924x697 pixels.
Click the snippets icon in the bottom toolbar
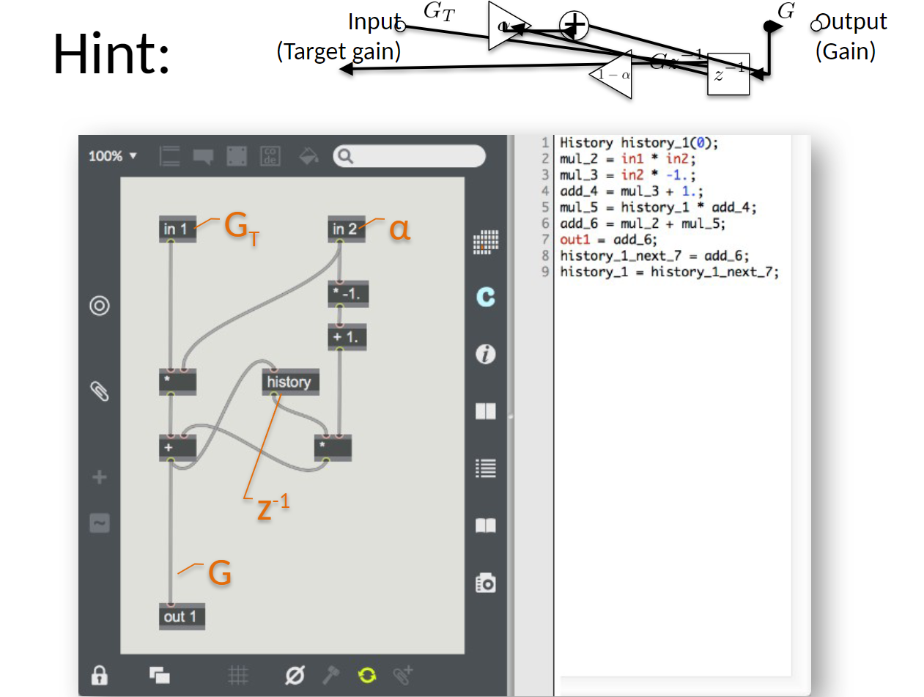pyautogui.click(x=160, y=675)
